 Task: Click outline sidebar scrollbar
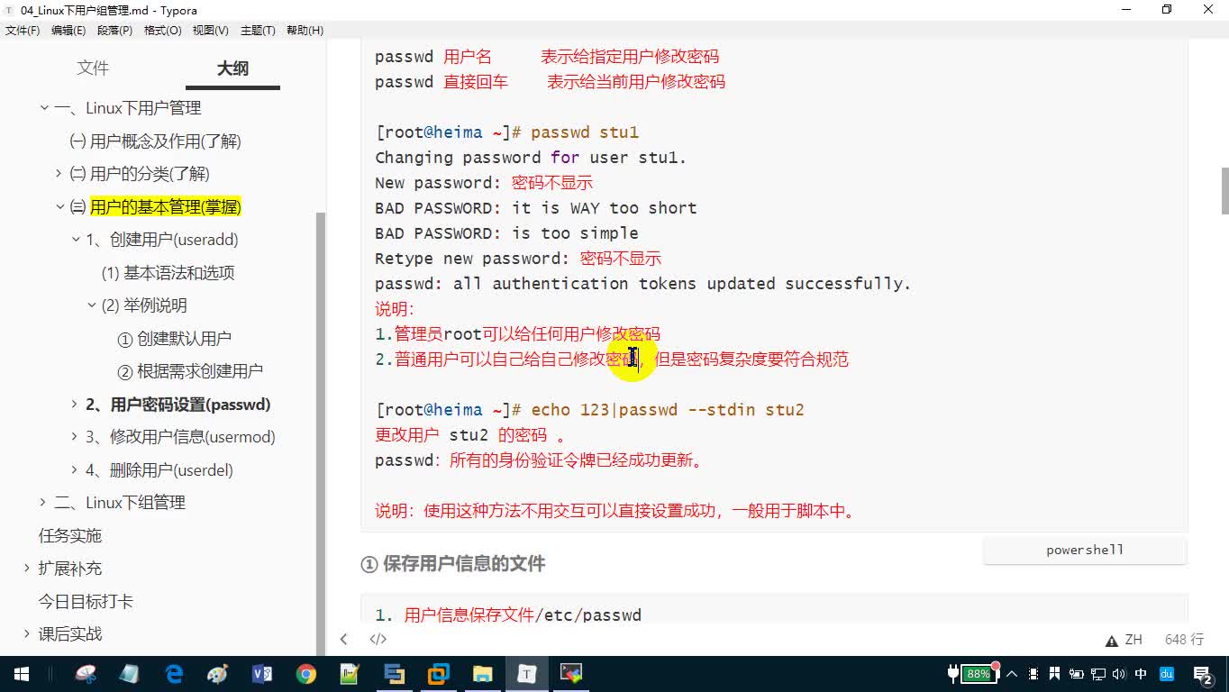pyautogui.click(x=321, y=432)
